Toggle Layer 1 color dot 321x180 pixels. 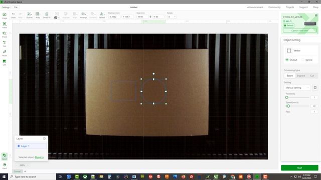(x=19, y=146)
